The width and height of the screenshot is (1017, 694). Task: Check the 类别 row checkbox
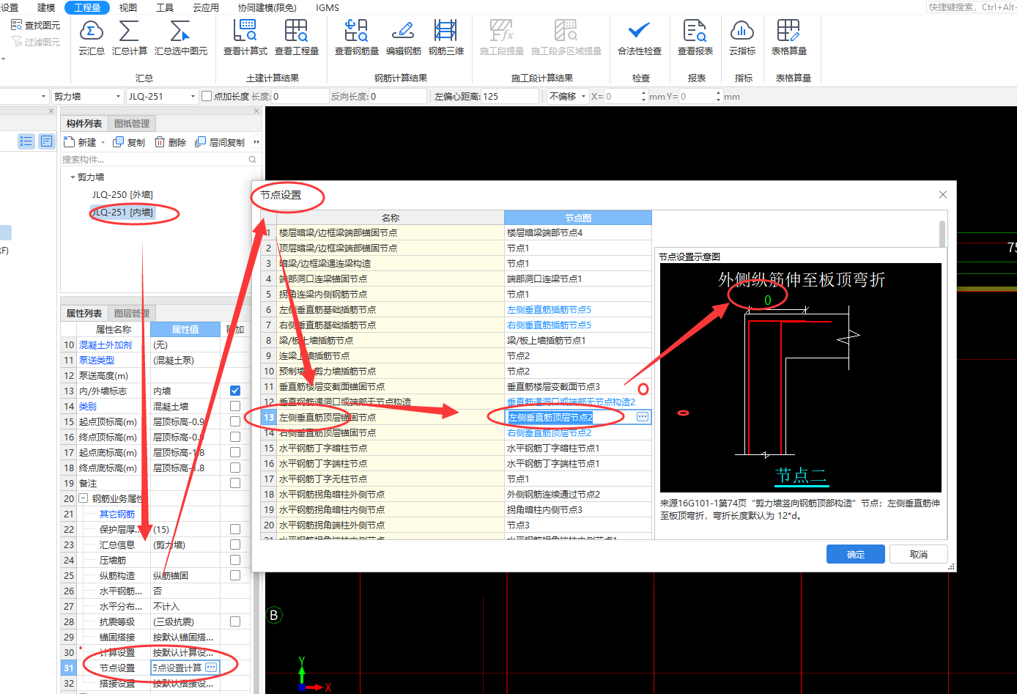[235, 406]
